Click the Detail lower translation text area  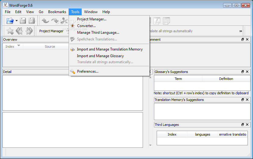[73, 130]
